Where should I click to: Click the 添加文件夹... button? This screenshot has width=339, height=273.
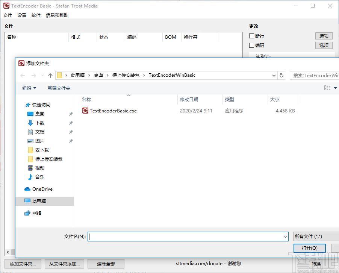[x=23, y=264]
